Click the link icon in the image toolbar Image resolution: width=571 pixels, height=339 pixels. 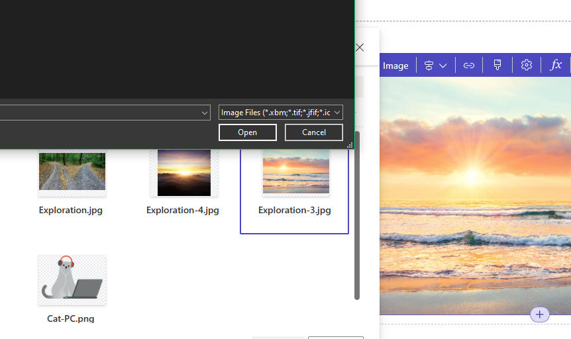[x=469, y=66]
